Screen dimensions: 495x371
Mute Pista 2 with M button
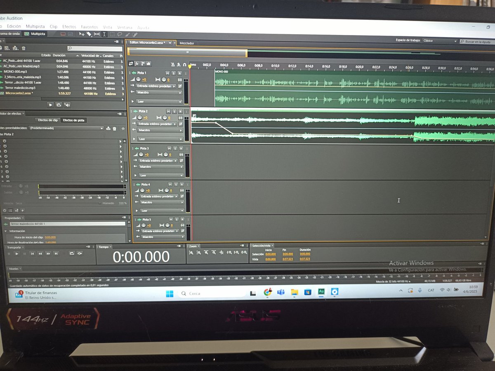click(x=168, y=111)
